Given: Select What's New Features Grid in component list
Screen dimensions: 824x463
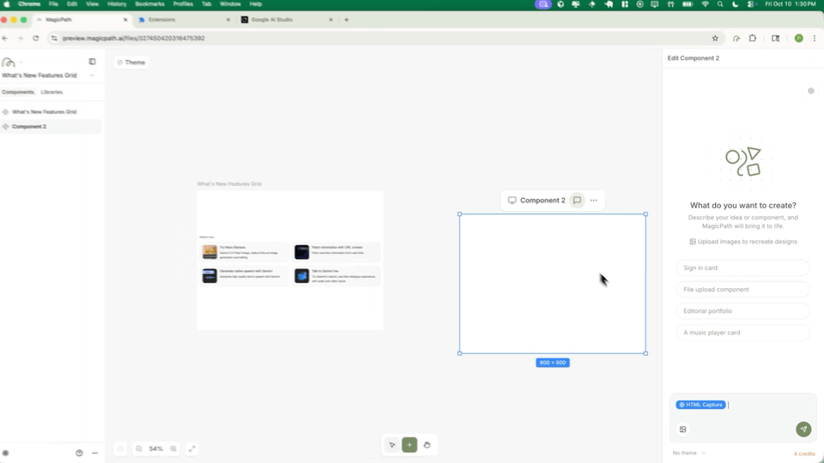Looking at the screenshot, I should 45,111.
